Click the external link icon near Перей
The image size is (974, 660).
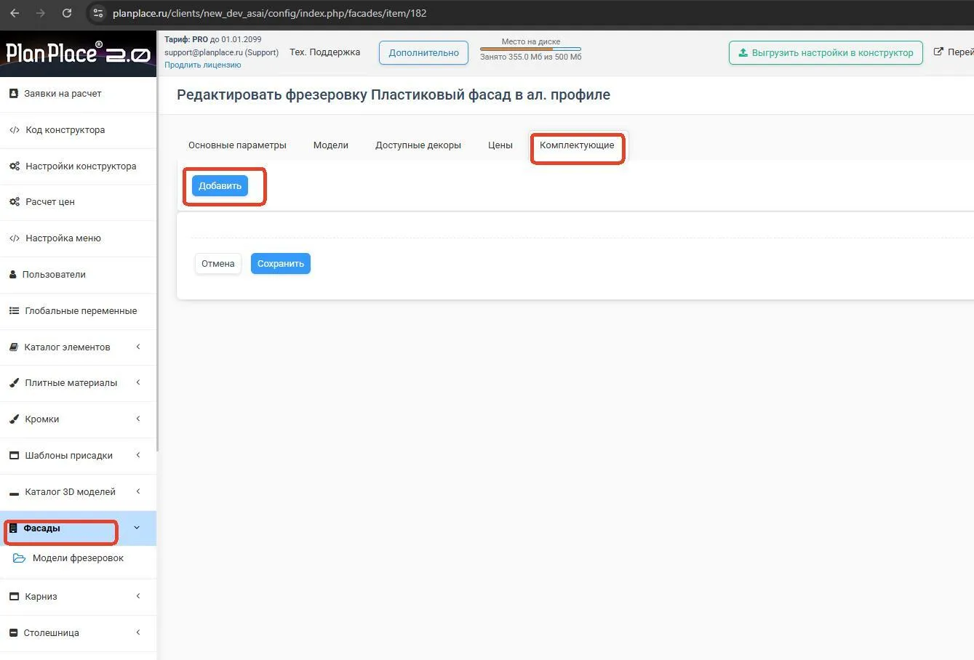point(938,52)
